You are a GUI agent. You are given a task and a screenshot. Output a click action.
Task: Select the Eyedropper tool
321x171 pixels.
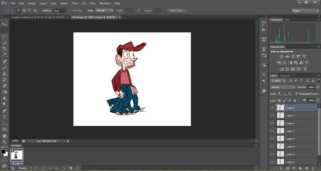tap(5, 55)
